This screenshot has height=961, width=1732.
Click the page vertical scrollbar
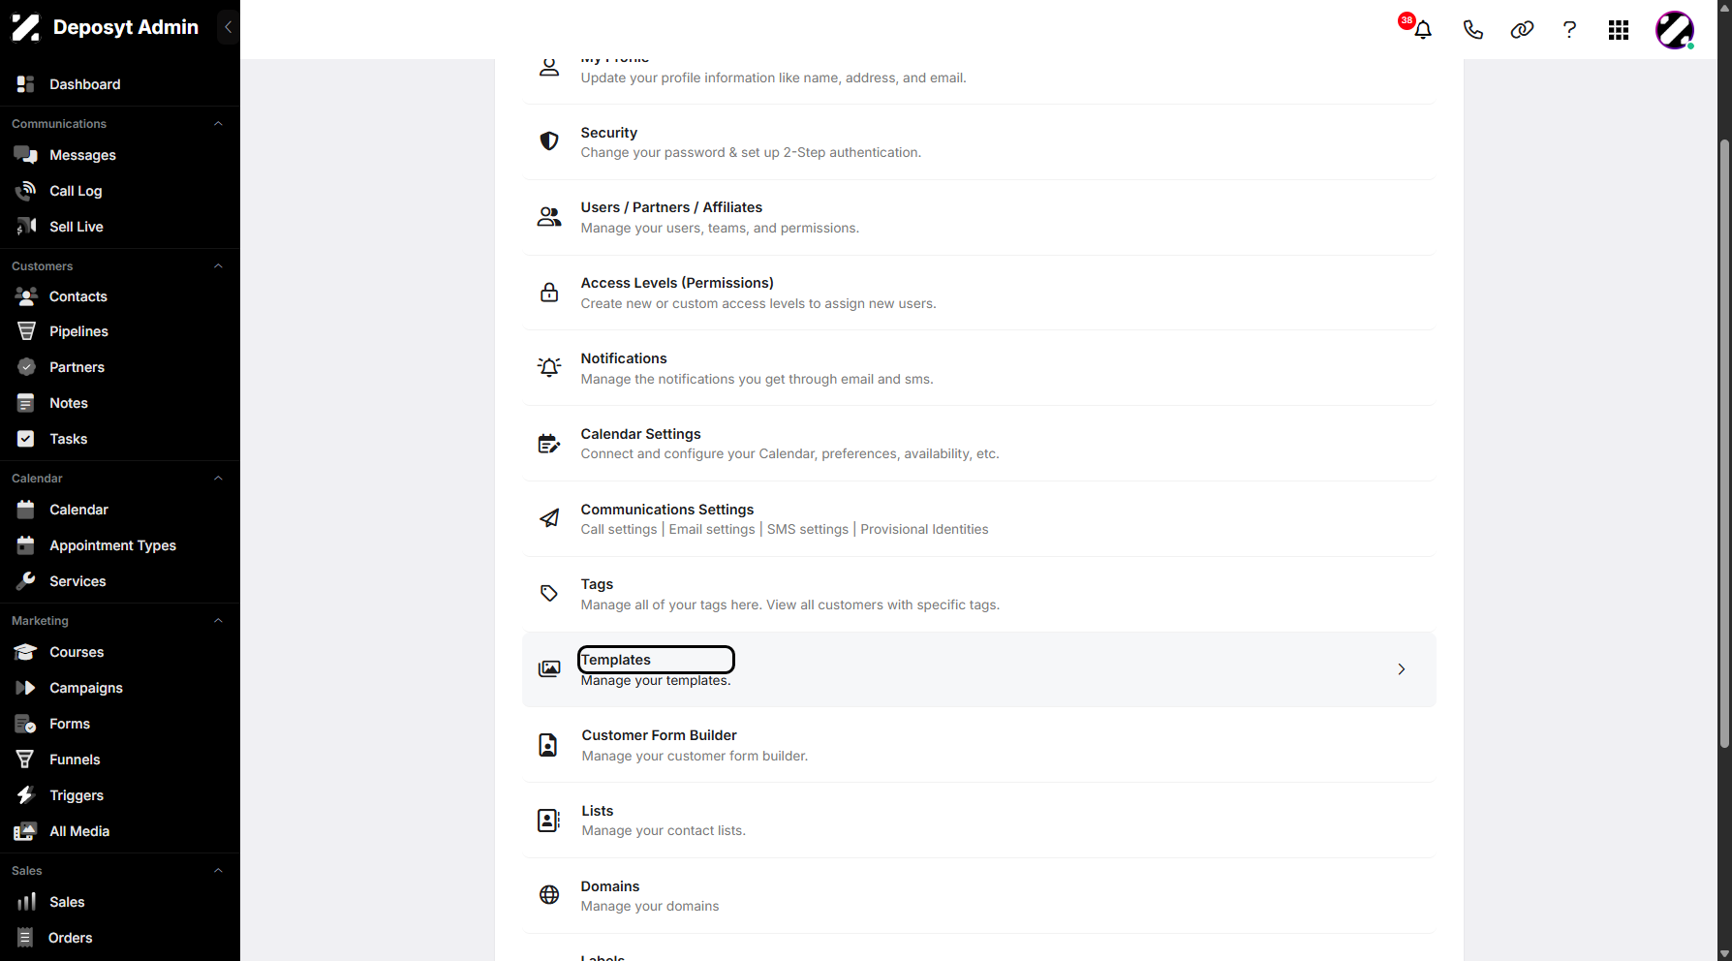pos(1724,444)
